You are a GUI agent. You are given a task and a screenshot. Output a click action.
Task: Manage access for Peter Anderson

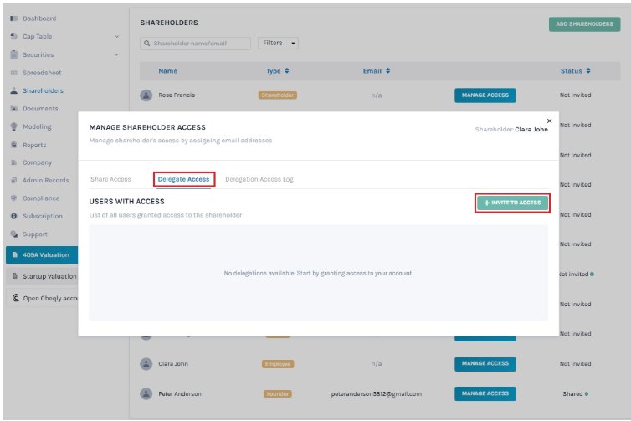pos(485,393)
